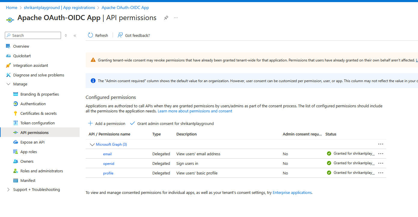Open Expose an API menu item
The width and height of the screenshot is (418, 217).
(x=32, y=142)
